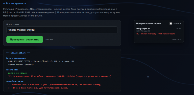This screenshot has height=95, width=194.
Task: Click the red RU · 1 блок-лист(ов) history summary
Action: 156,34
